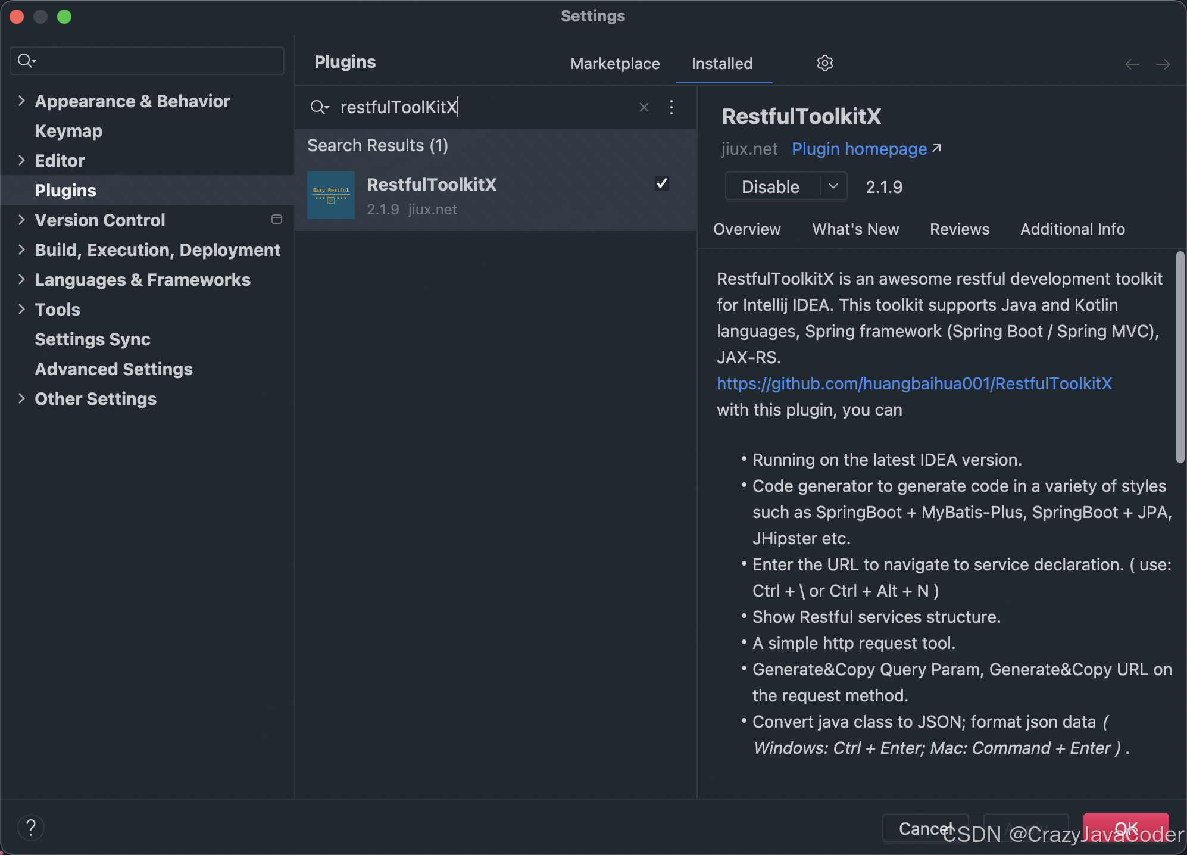Click the Cancel button

[x=925, y=828]
